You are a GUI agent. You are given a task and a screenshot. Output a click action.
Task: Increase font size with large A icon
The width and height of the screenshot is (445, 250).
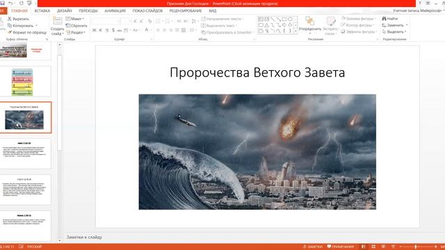coord(135,21)
